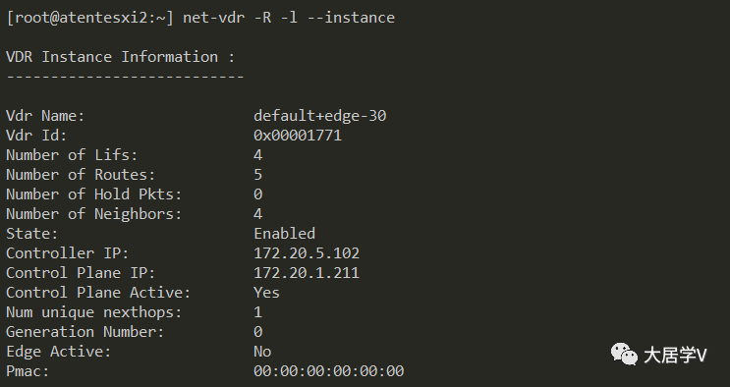730x387 pixels.
Task: Click the Controller IP address 172.20.5.102
Action: click(307, 253)
